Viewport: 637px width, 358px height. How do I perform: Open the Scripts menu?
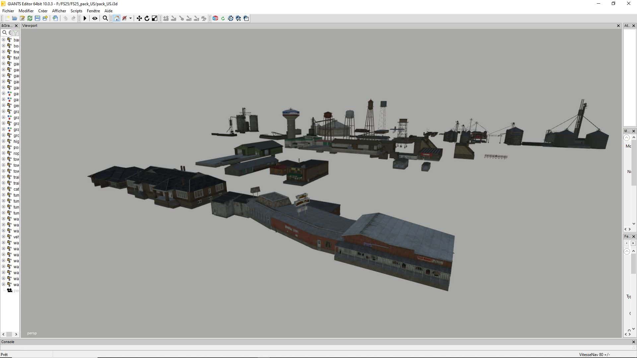tap(76, 11)
